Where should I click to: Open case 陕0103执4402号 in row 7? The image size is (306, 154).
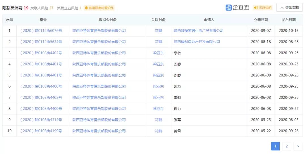coord(41,97)
